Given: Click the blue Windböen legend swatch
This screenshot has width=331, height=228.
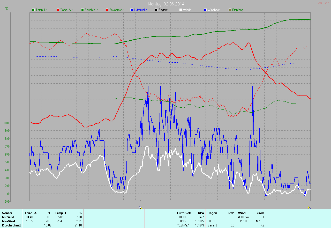Looking at the screenshot, I should 205,10.
